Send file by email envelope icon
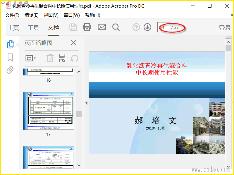This screenshot has width=234, height=175. (x=101, y=27)
